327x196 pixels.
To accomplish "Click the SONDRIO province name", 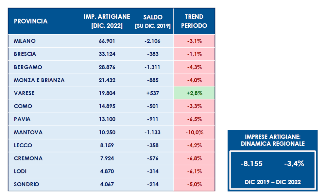I will pyautogui.click(x=26, y=185).
